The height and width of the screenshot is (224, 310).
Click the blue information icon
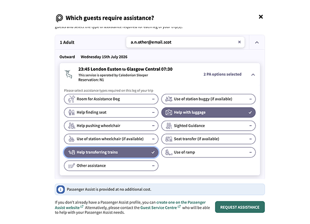pos(60,189)
